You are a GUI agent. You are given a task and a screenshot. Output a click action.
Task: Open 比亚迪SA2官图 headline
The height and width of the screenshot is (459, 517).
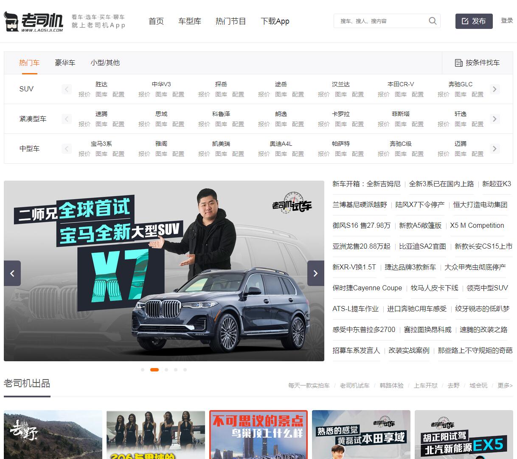423,246
